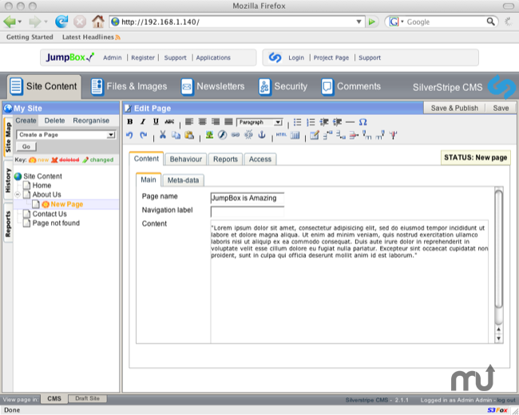Open the Site Content section
The width and height of the screenshot is (519, 415).
coord(44,86)
